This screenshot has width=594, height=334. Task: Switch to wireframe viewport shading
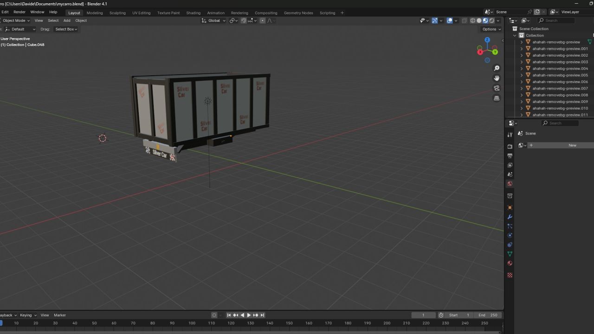(x=473, y=20)
